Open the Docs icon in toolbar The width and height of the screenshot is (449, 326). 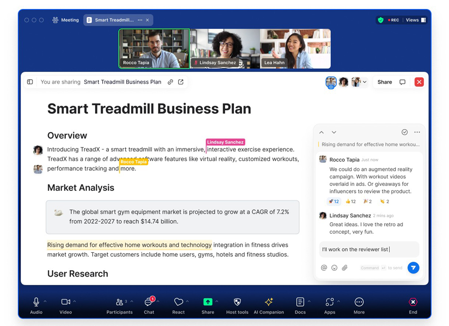(x=300, y=302)
